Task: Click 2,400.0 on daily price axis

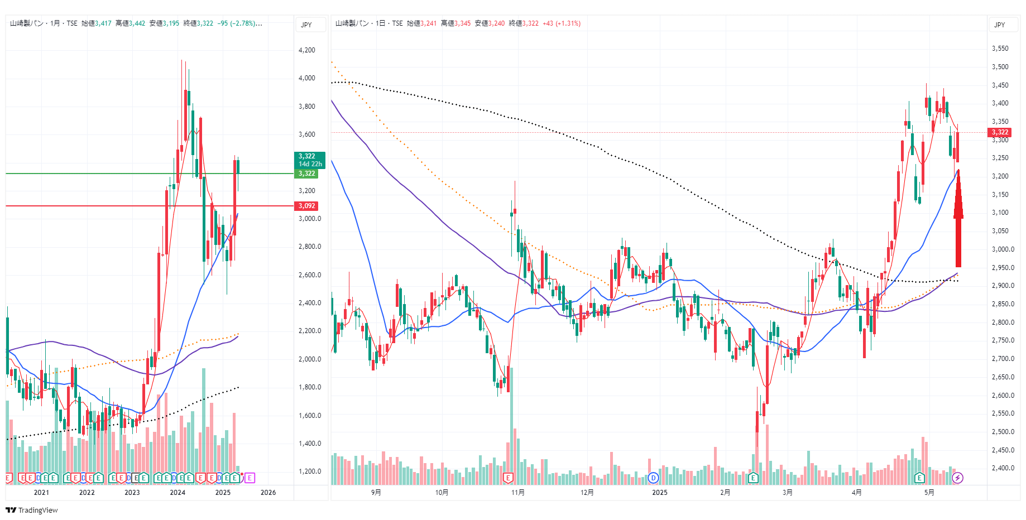Action: coord(1003,468)
